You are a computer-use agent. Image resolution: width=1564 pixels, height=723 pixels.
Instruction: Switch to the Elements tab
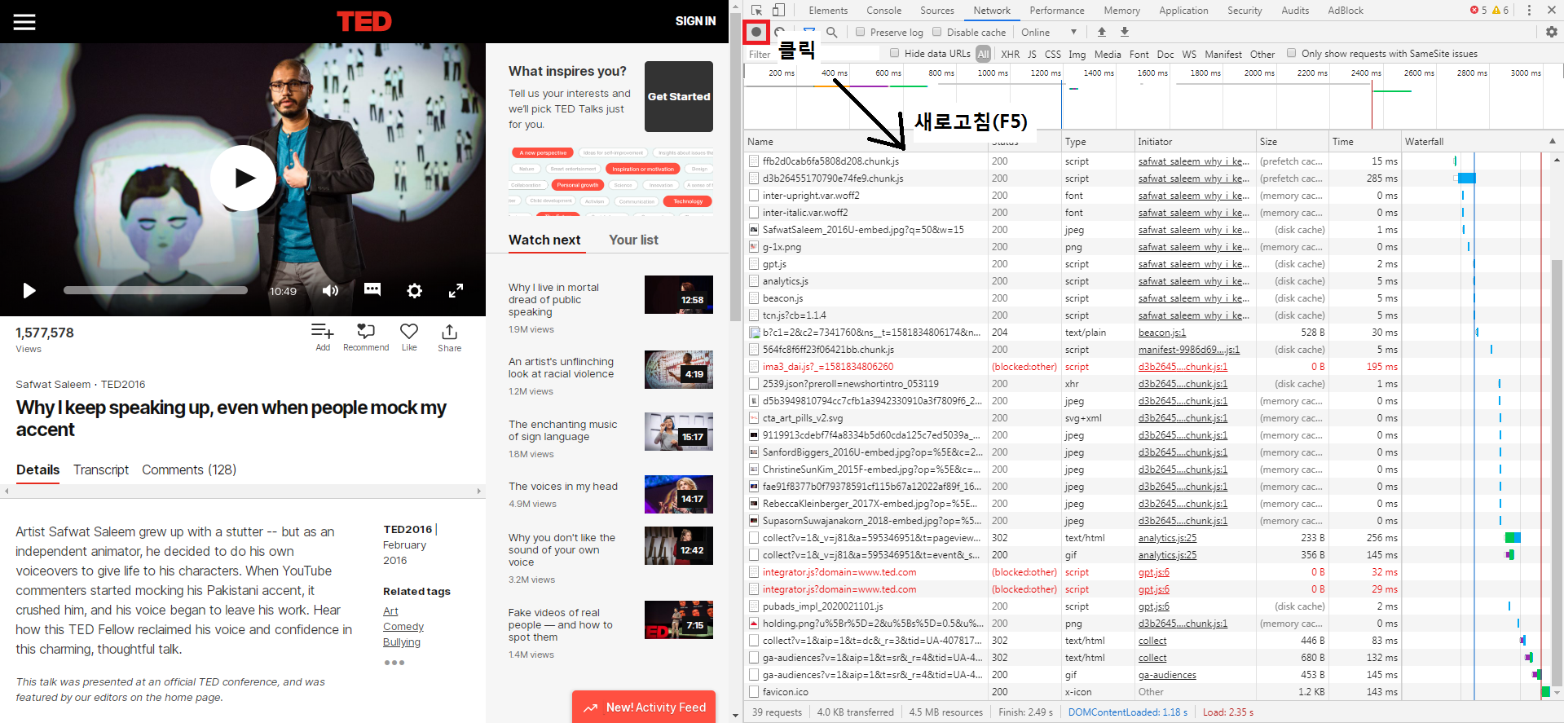click(828, 11)
